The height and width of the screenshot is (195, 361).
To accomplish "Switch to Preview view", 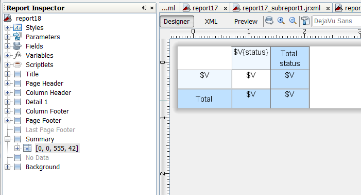I will 246,22.
